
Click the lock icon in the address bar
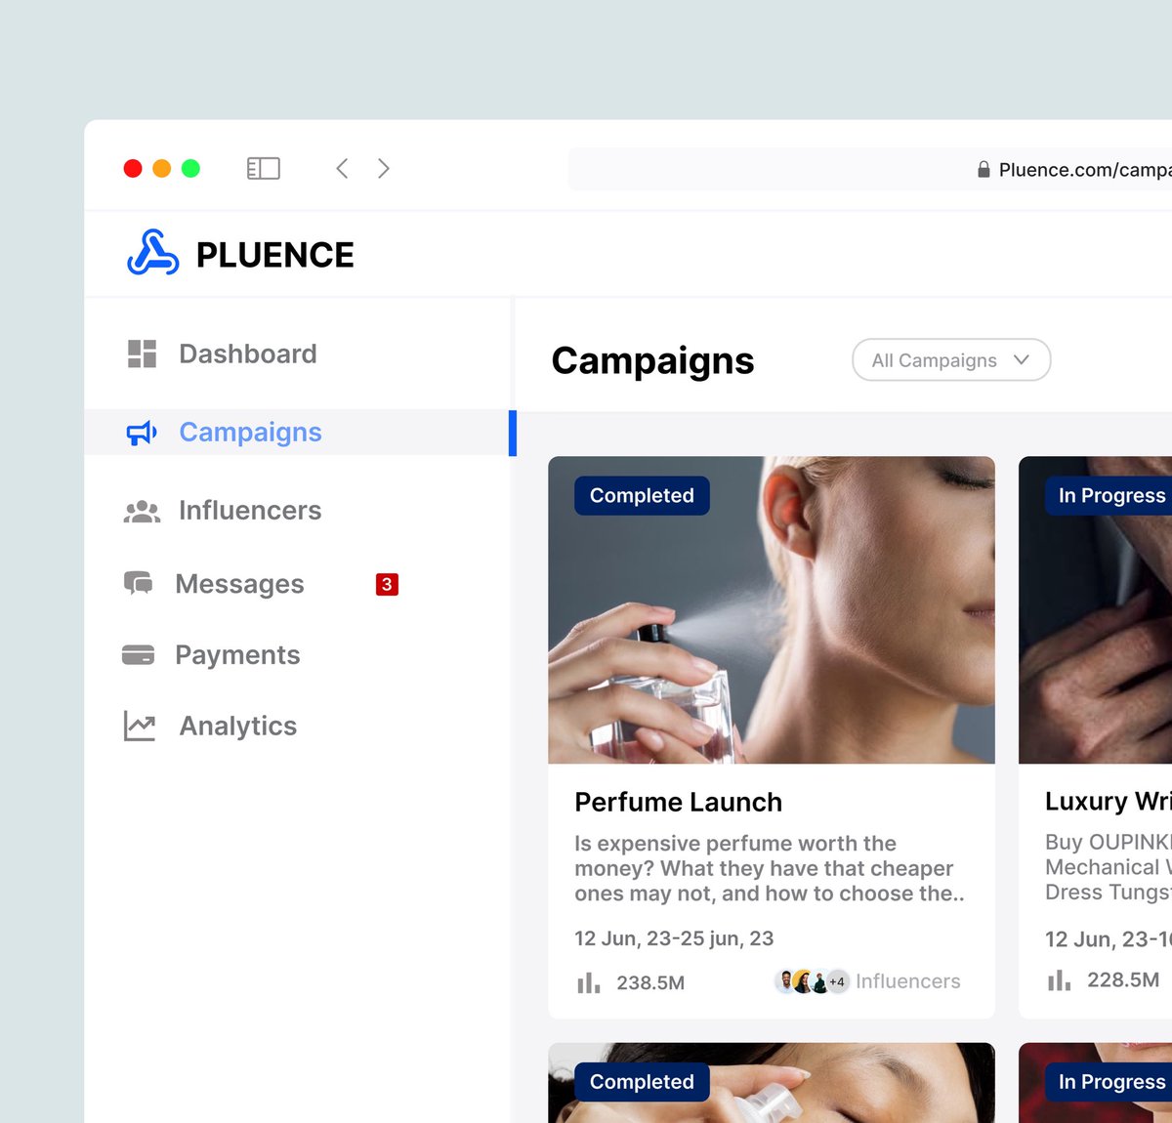pos(984,170)
